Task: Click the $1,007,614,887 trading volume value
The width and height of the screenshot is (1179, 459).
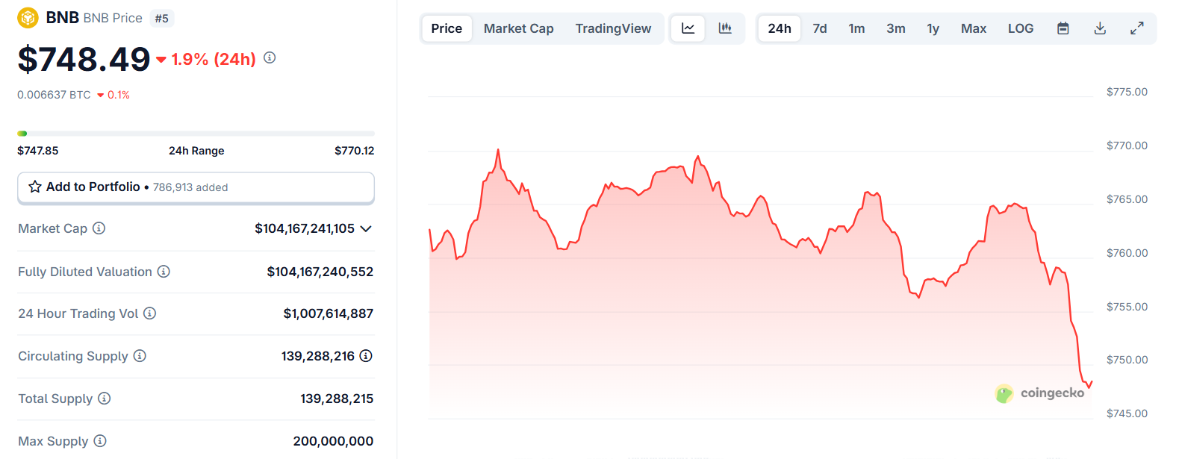Action: (x=329, y=313)
